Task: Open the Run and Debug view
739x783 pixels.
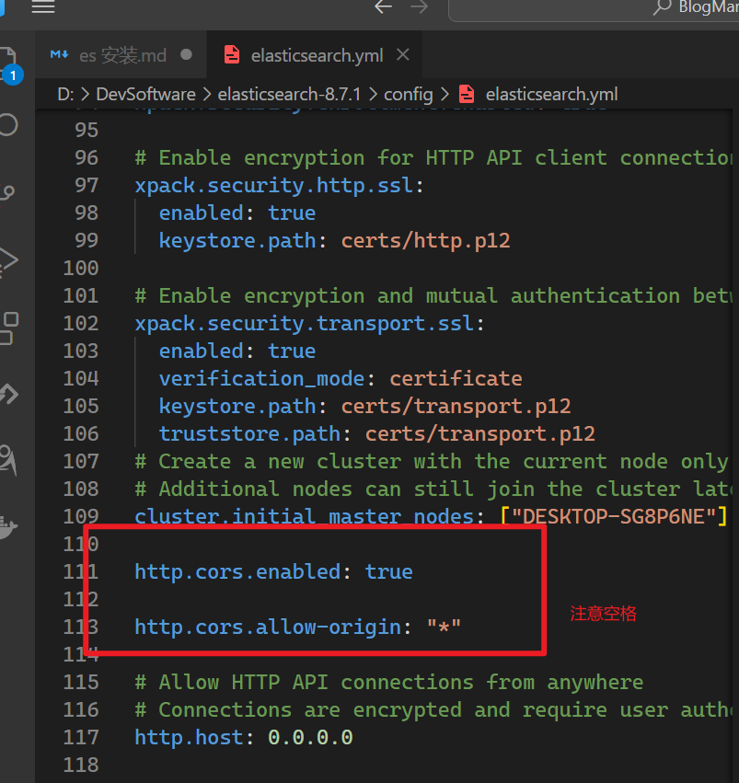Action: [x=8, y=261]
